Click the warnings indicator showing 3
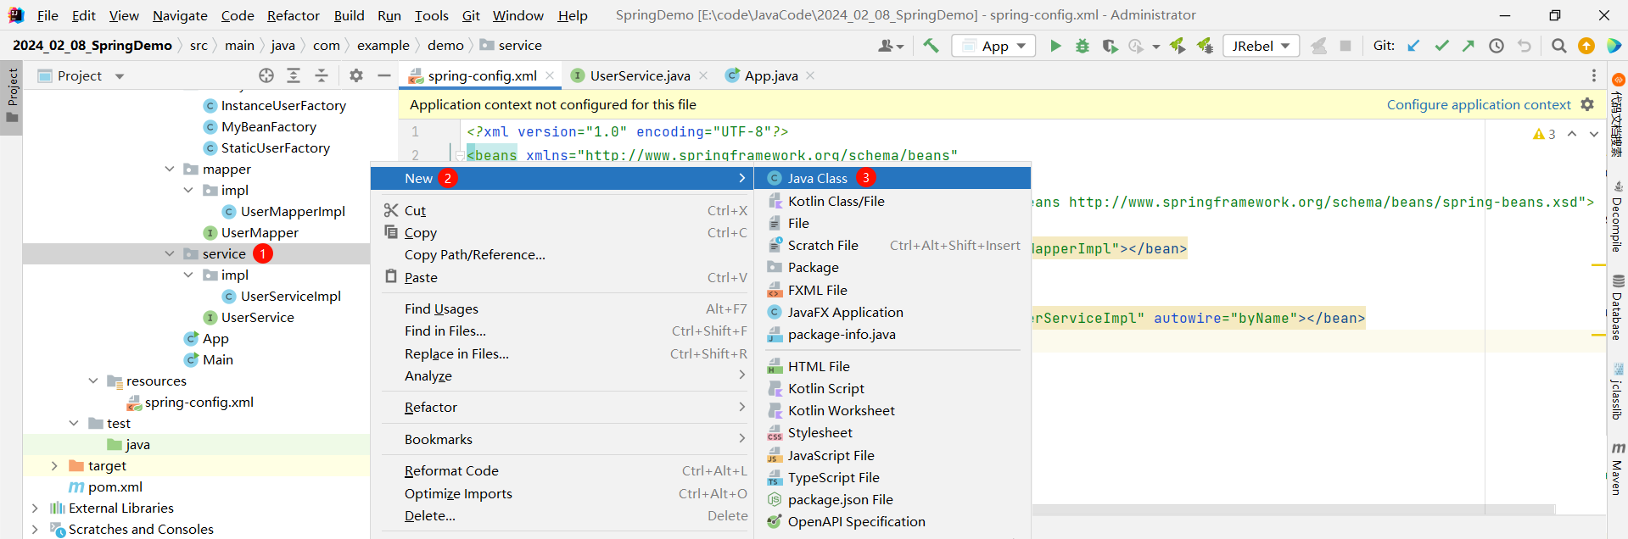 [x=1544, y=134]
